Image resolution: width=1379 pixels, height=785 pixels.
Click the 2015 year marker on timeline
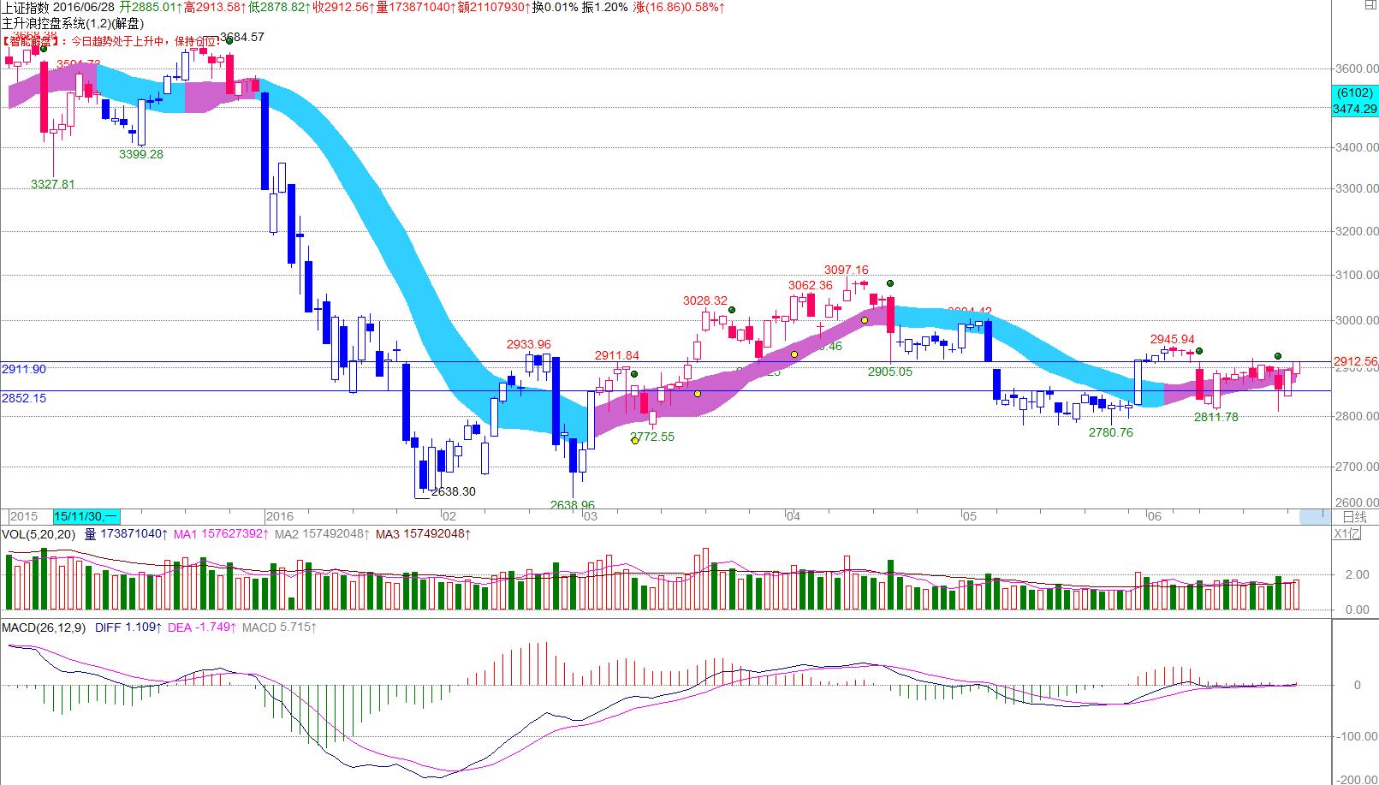23,516
